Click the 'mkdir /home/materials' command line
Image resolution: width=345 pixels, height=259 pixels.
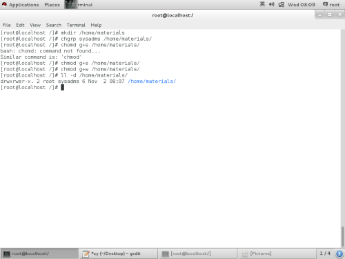[x=62, y=32]
